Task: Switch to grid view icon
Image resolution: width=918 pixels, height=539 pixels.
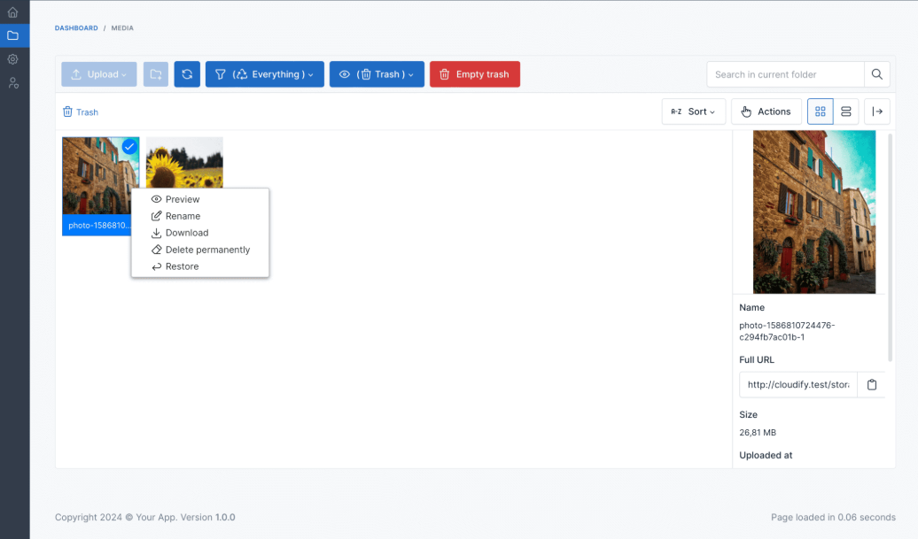Action: pos(821,112)
